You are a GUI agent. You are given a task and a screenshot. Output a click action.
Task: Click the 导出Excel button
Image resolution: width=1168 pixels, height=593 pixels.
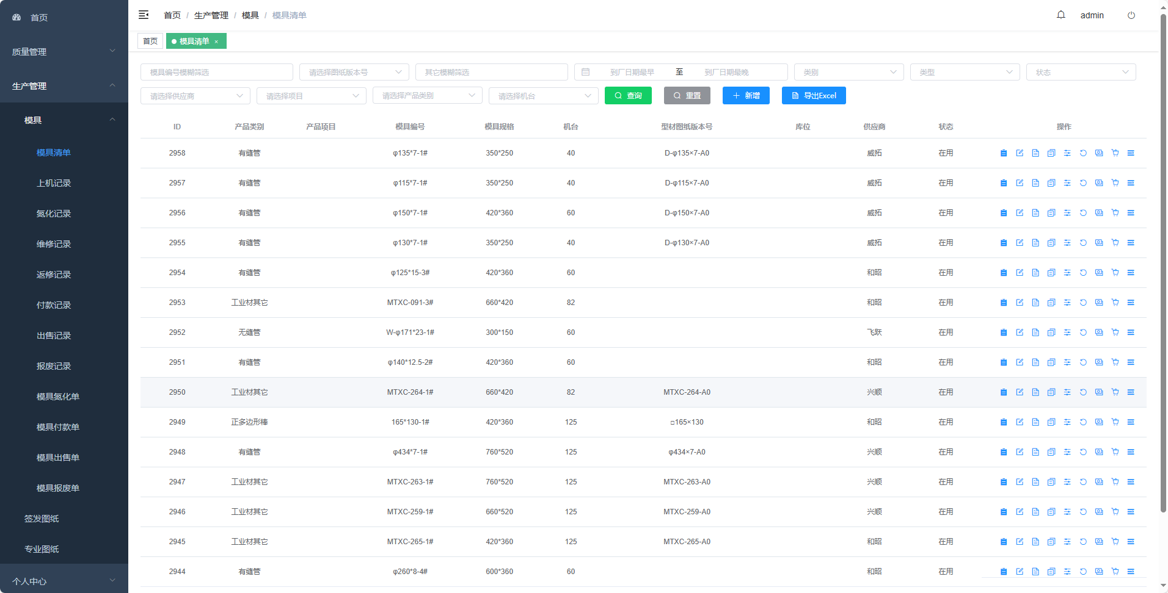tap(814, 96)
